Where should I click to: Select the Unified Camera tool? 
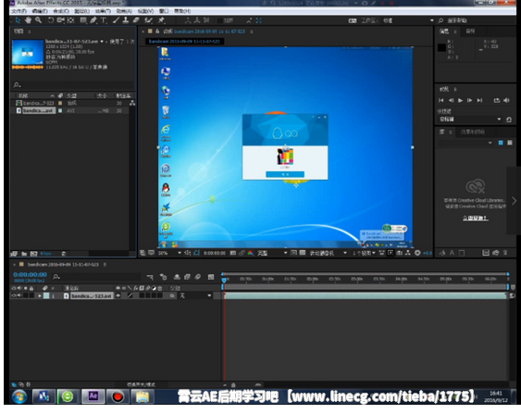click(x=61, y=20)
